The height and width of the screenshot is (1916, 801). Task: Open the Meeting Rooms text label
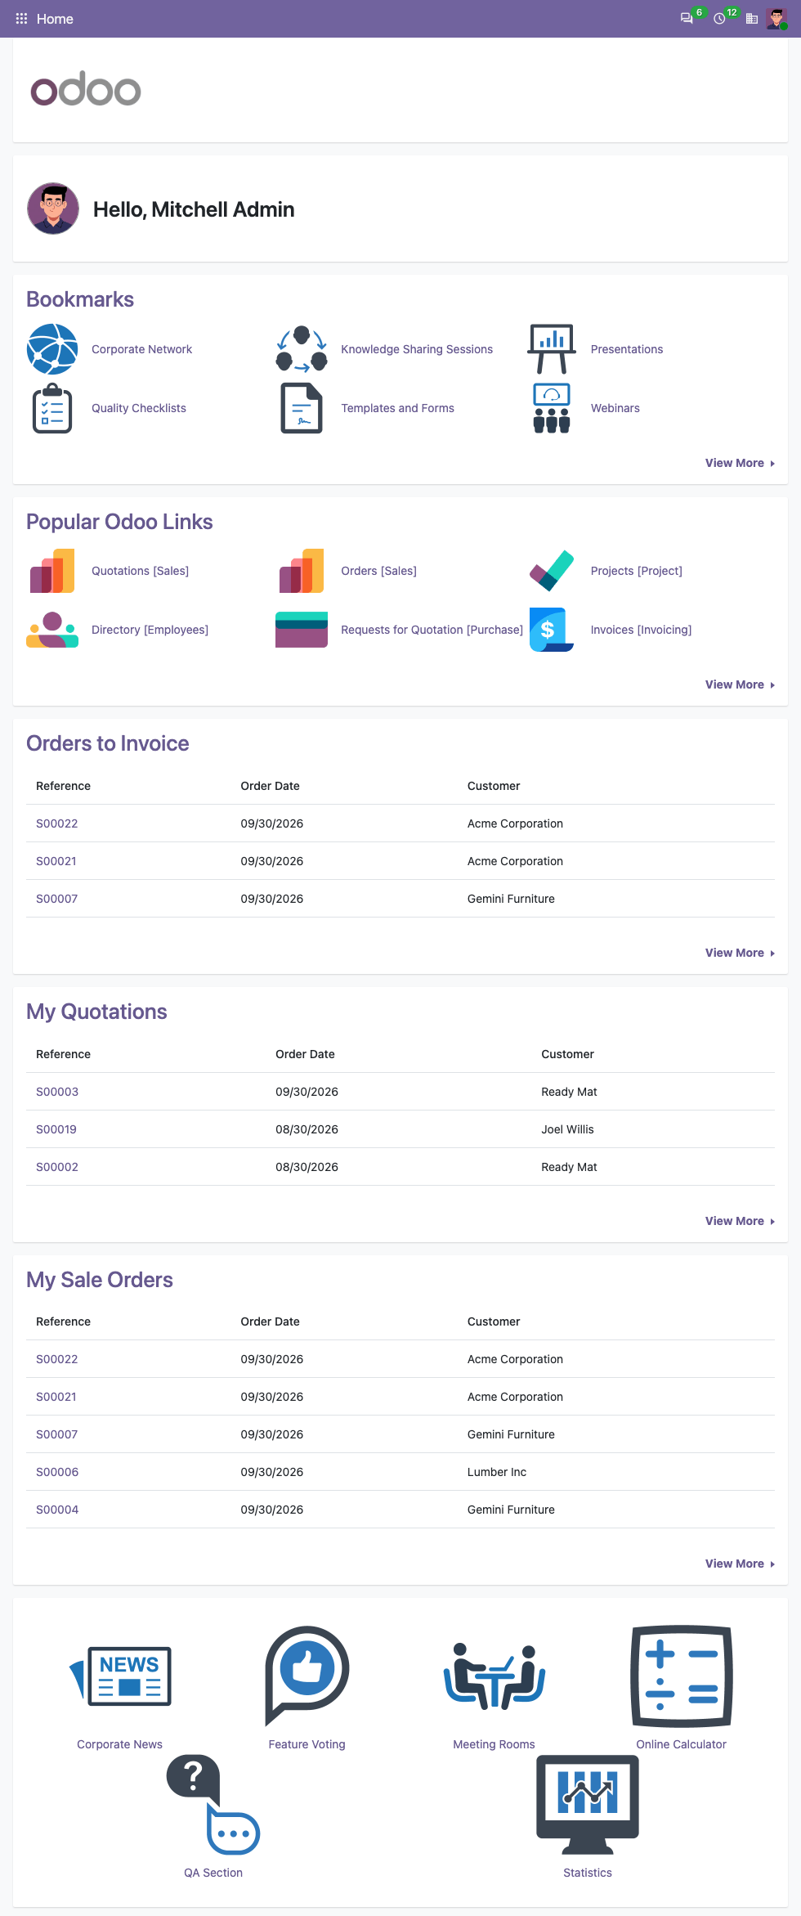coord(494,1744)
